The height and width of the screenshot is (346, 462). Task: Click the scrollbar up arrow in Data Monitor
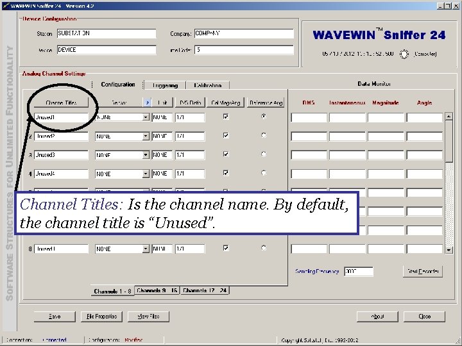click(x=449, y=116)
